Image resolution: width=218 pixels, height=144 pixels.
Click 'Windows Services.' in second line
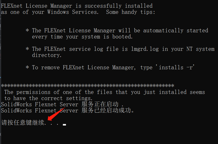point(73,12)
